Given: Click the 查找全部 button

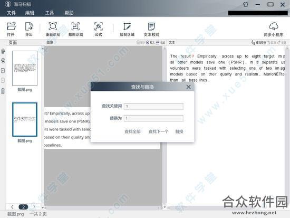Looking at the screenshot, I should click(132, 131).
